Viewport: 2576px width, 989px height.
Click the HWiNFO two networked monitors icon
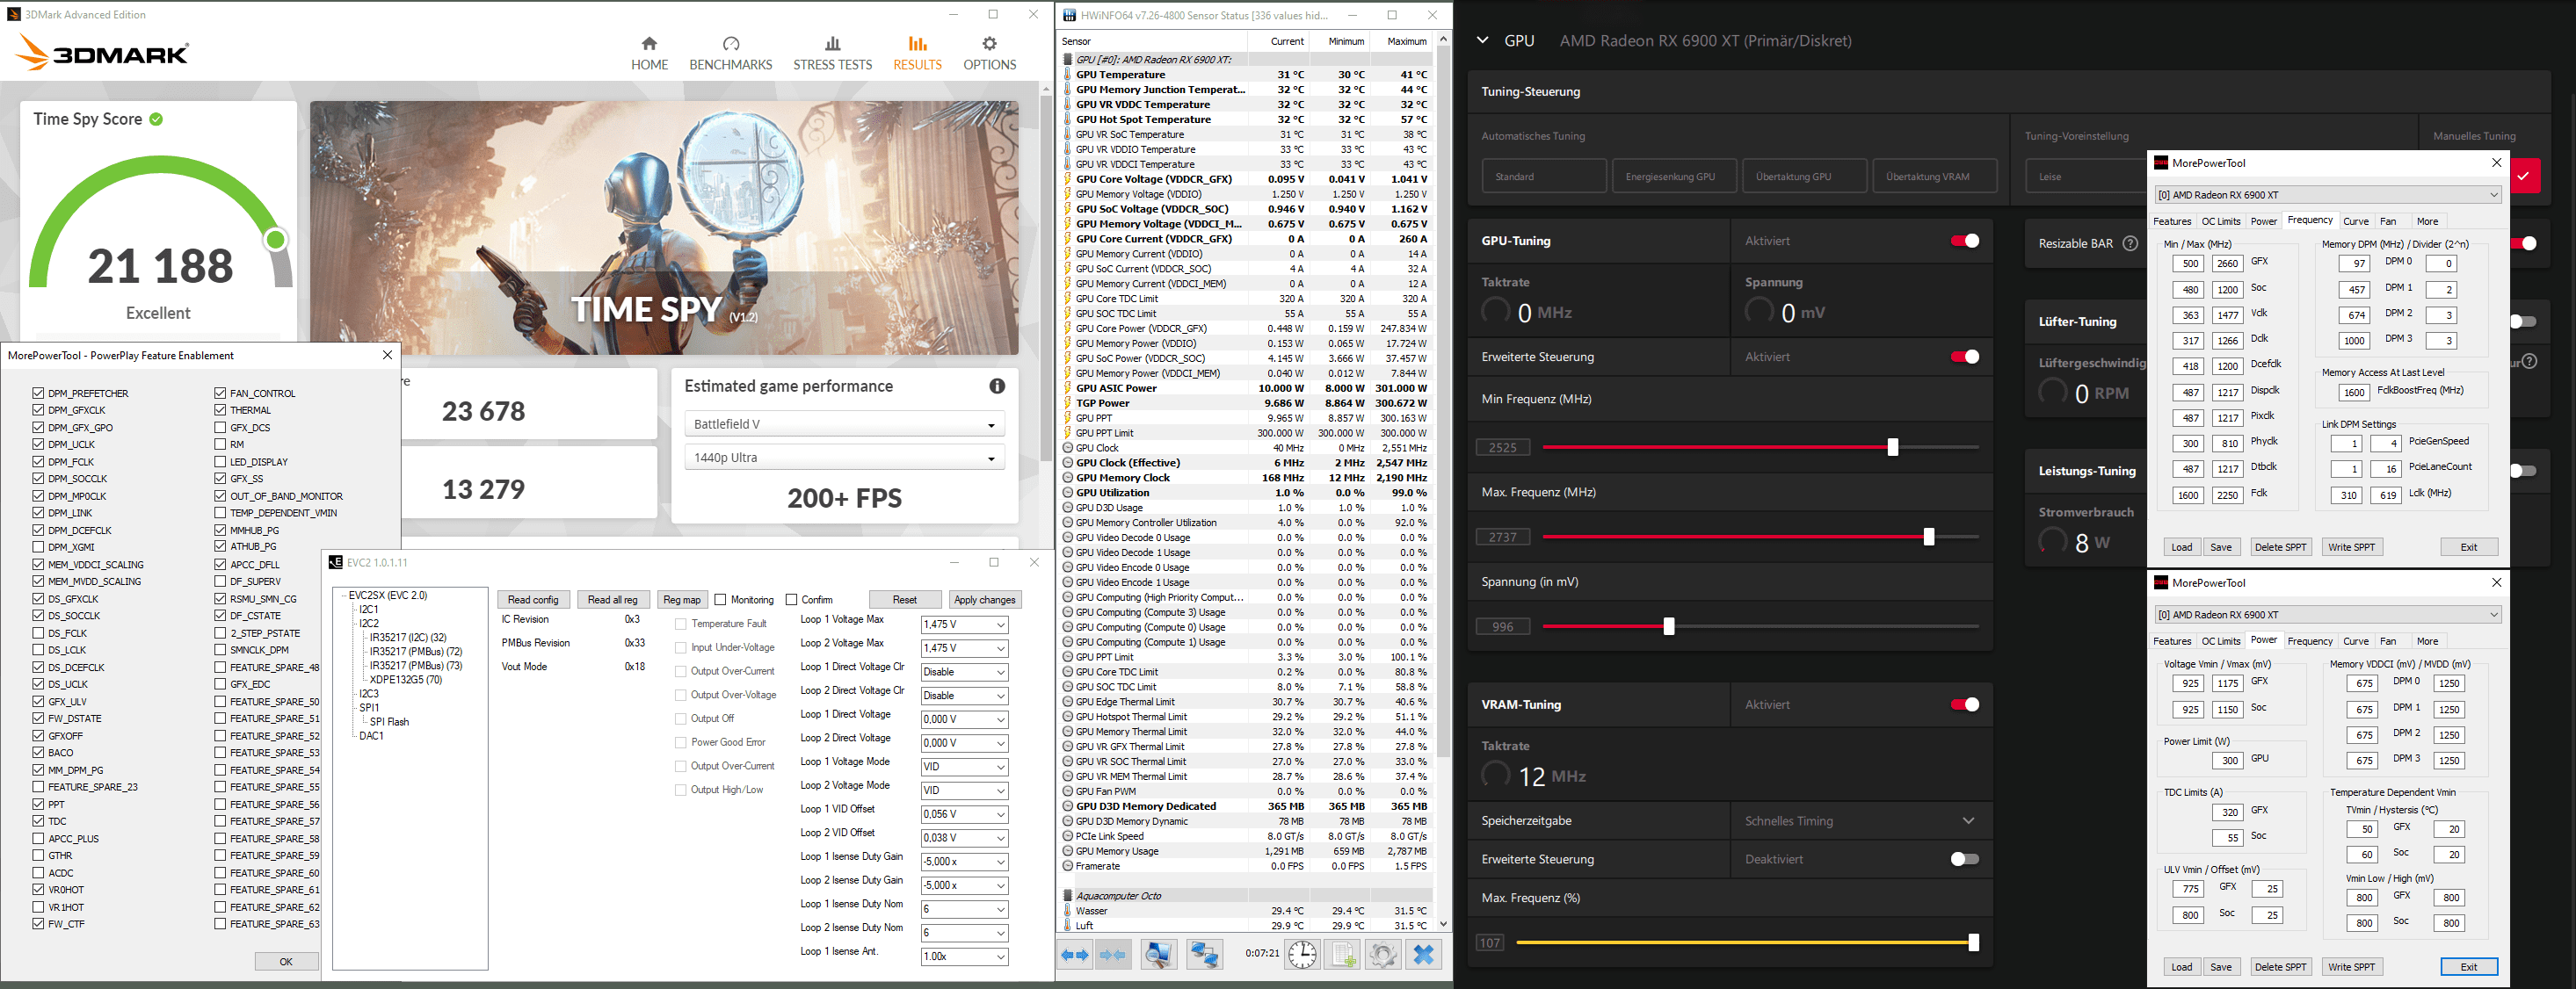pos(1205,955)
